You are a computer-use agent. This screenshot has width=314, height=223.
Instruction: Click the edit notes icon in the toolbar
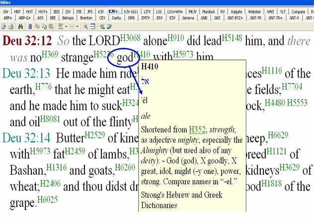[x=3, y=26]
